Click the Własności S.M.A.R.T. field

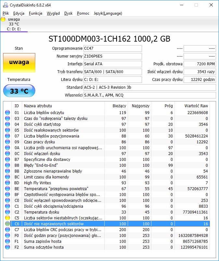point(150,95)
